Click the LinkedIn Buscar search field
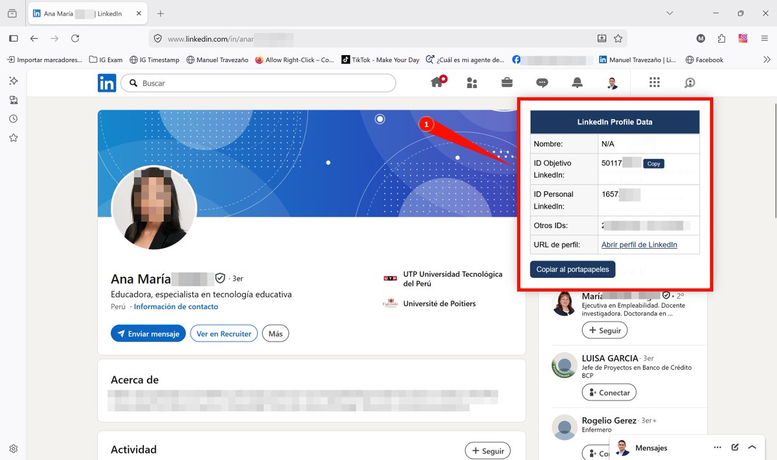The image size is (777, 460). [x=258, y=83]
